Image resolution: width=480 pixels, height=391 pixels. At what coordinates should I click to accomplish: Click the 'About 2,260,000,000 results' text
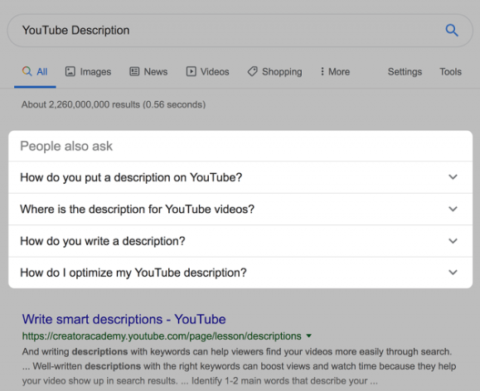[x=114, y=104]
